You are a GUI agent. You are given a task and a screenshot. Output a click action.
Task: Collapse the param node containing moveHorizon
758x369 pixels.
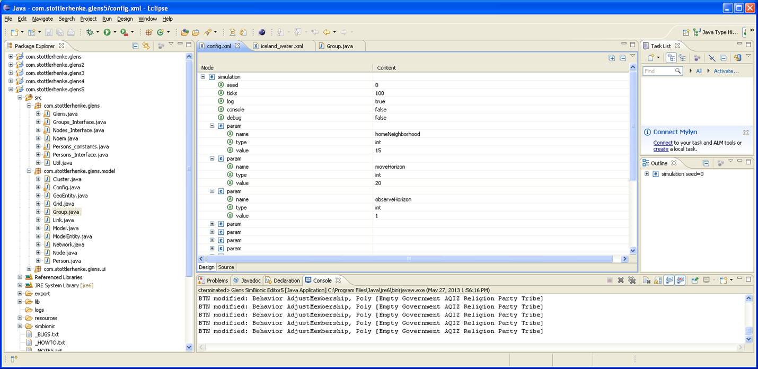click(213, 159)
